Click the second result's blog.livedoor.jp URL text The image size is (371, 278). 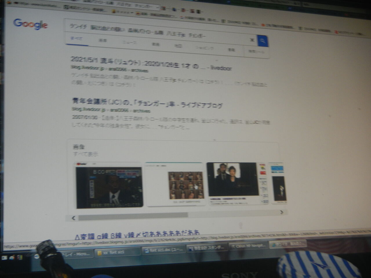coord(111,110)
